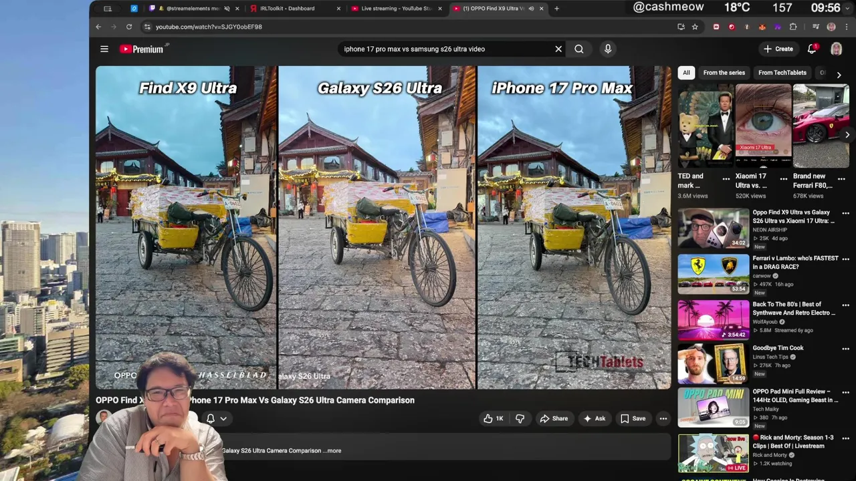
Task: Open options for NEON AIRSHIP video
Action: (845, 213)
